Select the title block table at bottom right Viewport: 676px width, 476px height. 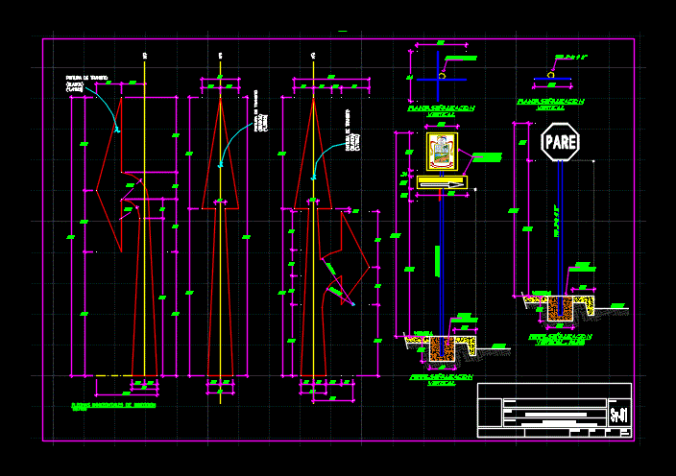pyautogui.click(x=554, y=411)
